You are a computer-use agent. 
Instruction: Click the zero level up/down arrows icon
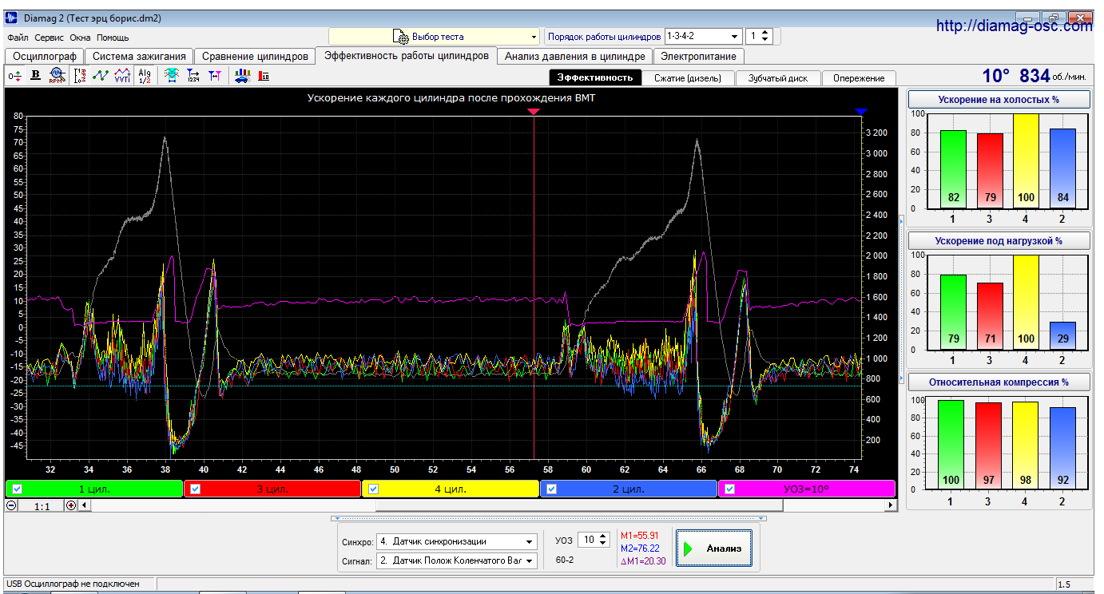[x=15, y=75]
